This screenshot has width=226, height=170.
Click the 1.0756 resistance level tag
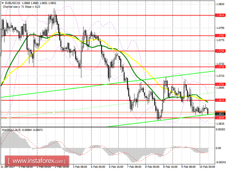coord(220,51)
